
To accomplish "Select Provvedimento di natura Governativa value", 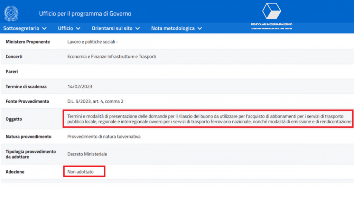I will coord(104,136).
